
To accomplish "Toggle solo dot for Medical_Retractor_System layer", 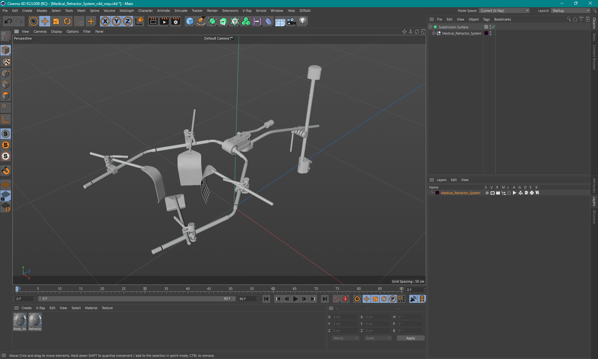I will [x=487, y=193].
